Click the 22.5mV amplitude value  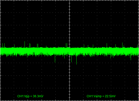click(110, 96)
